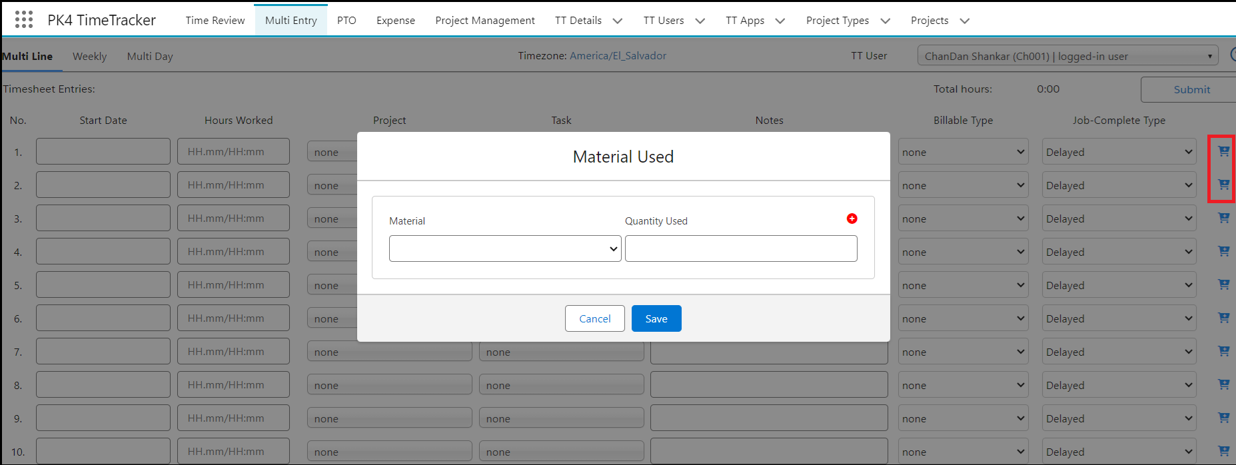The image size is (1236, 465).
Task: Open the Projects tab
Action: [x=929, y=21]
